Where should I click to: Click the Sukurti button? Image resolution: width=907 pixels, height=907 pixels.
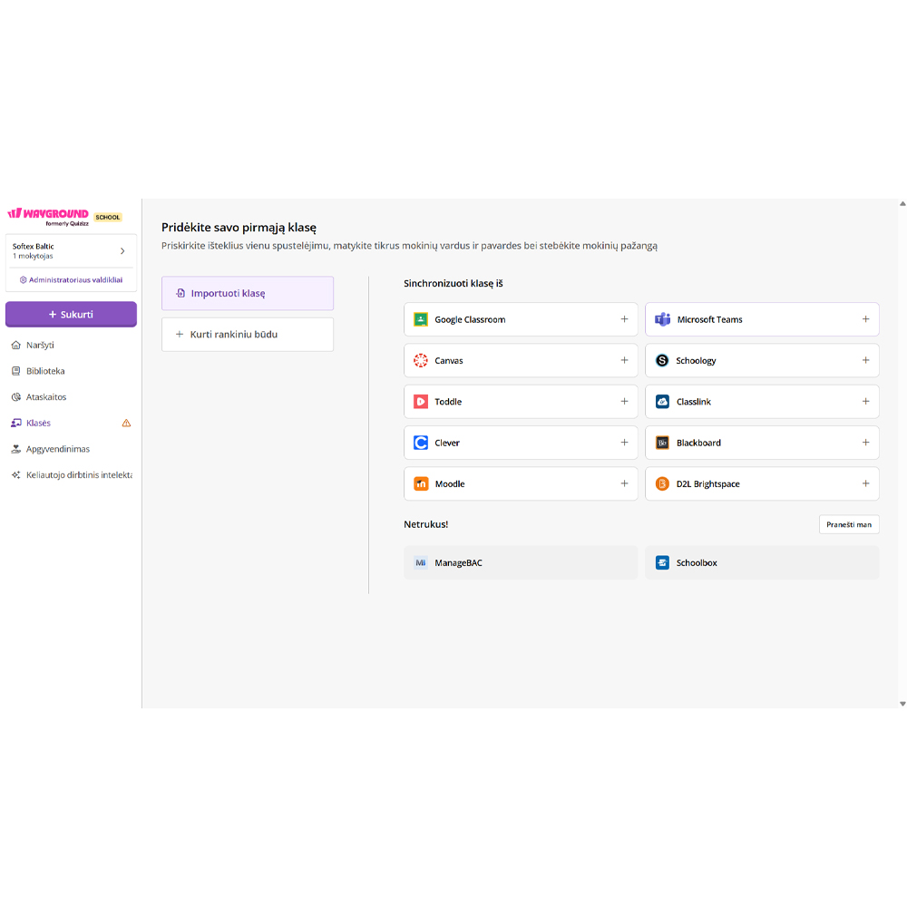(71, 315)
